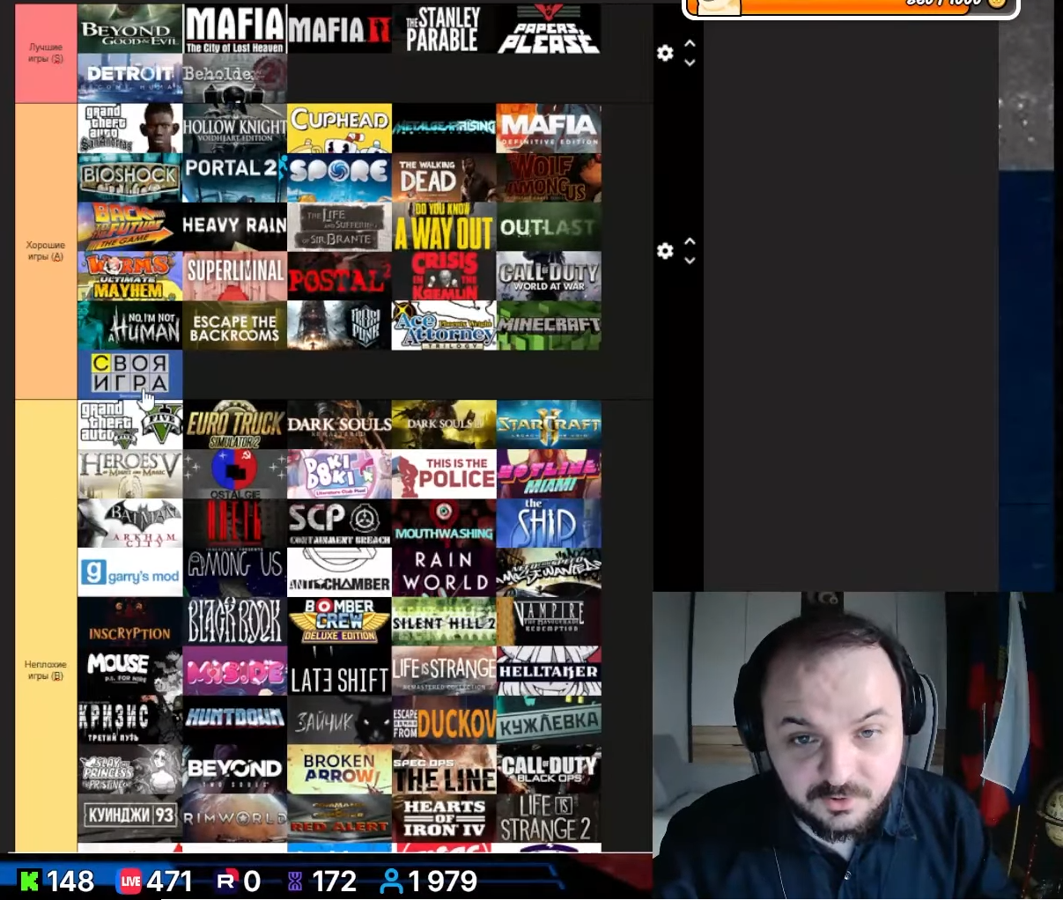Screen dimensions: 1063x900
Task: Select the 'Неплохие игры (B)' tier label
Action: point(46,670)
